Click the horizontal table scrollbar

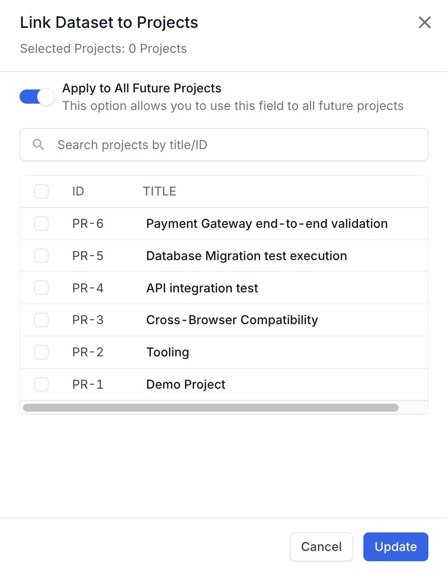tap(211, 408)
